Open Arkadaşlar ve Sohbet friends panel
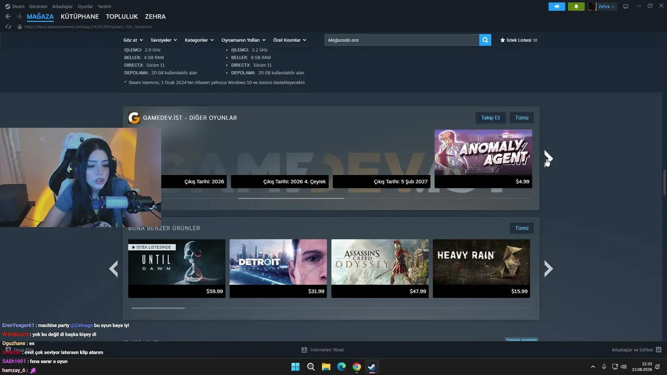The height and width of the screenshot is (375, 667). [x=636, y=350]
